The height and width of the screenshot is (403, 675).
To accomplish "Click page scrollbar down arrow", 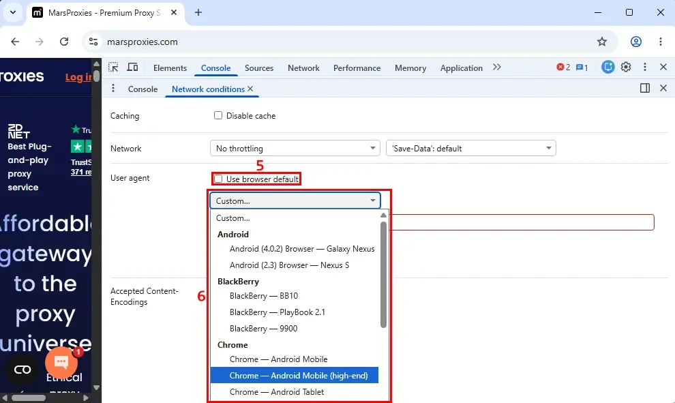I will point(96,387).
